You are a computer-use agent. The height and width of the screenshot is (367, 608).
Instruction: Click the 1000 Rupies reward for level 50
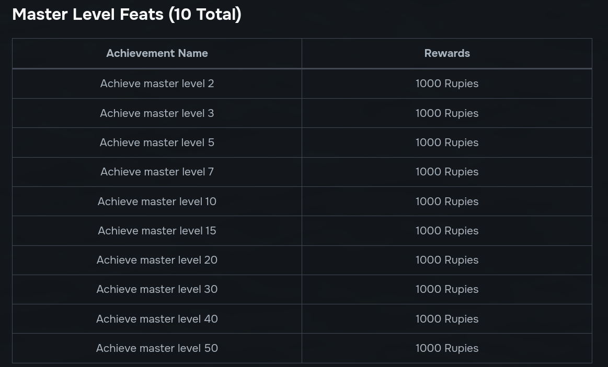[x=446, y=348]
